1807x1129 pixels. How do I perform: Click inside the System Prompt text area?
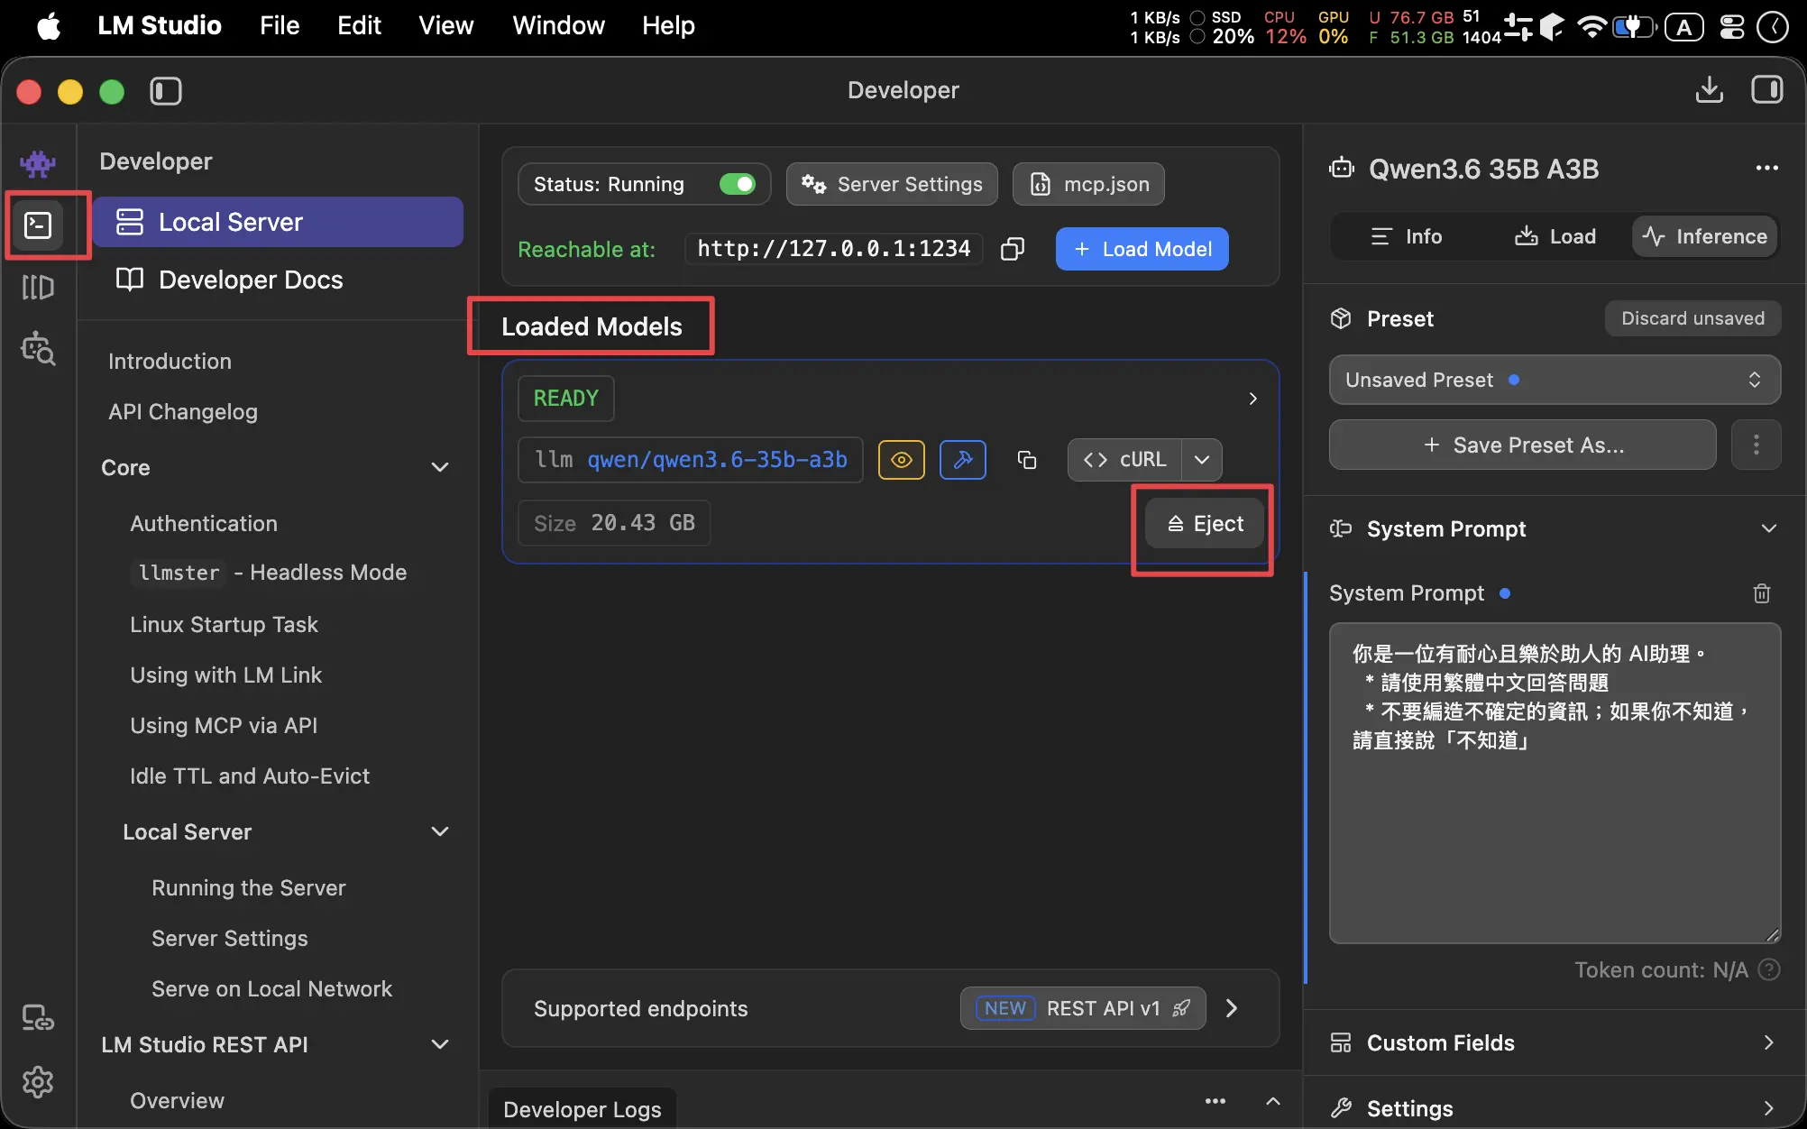click(1555, 783)
